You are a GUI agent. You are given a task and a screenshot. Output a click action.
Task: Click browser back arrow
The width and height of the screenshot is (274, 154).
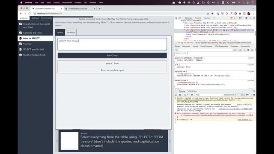coord(21,13)
